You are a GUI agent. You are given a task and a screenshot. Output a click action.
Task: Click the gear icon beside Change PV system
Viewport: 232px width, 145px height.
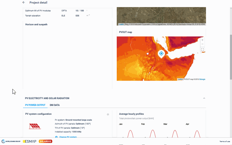(56, 137)
